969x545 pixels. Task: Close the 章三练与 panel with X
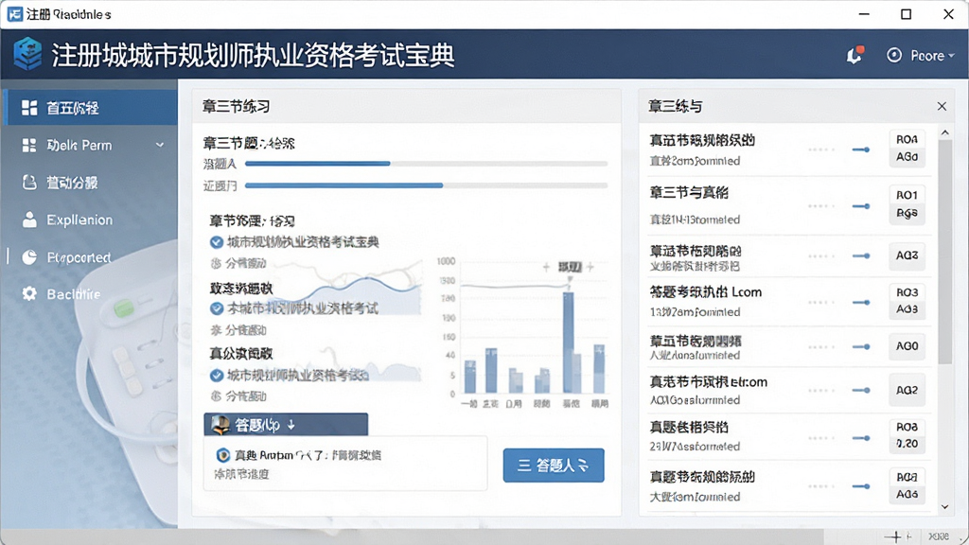pyautogui.click(x=942, y=106)
